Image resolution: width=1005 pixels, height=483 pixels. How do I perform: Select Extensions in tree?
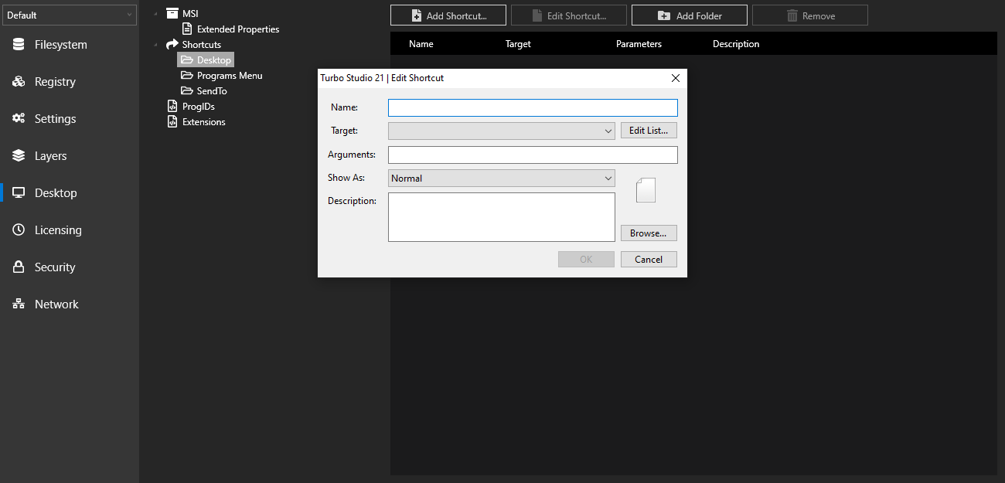(x=204, y=122)
